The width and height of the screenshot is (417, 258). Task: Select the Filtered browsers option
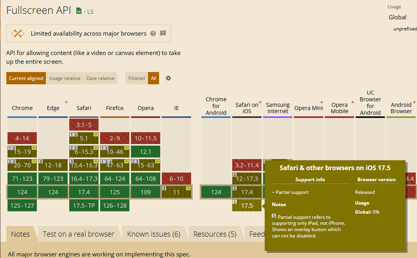136,78
